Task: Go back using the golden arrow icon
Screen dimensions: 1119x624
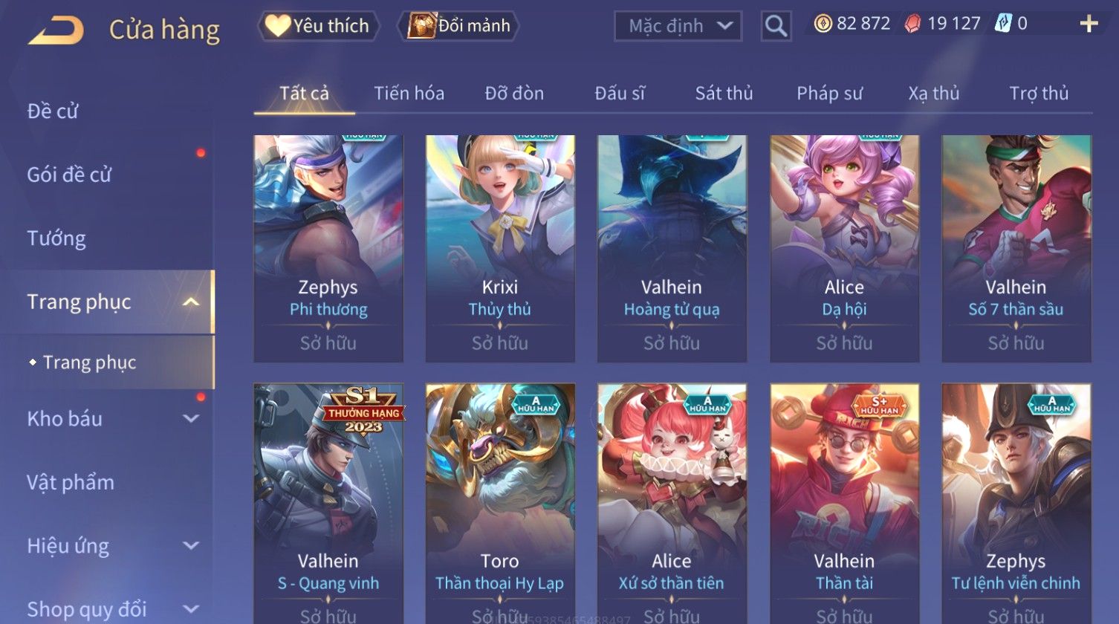Action: tap(56, 30)
